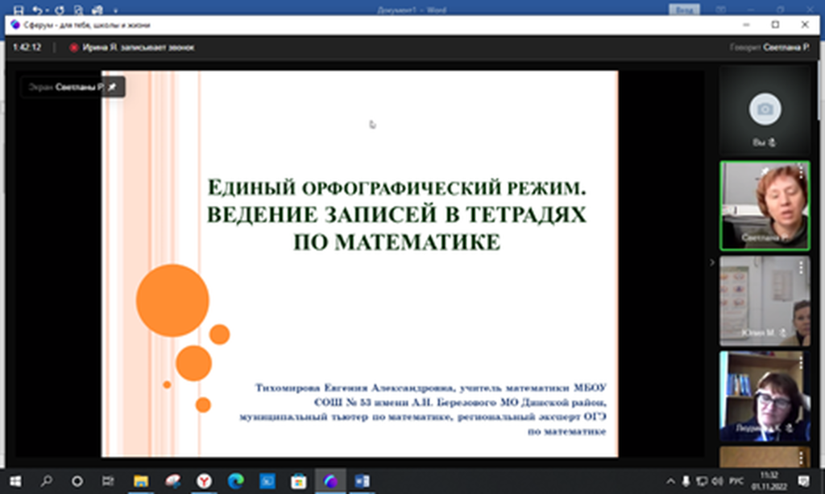Switch to Word on the taskbar
825x494 pixels.
(362, 481)
